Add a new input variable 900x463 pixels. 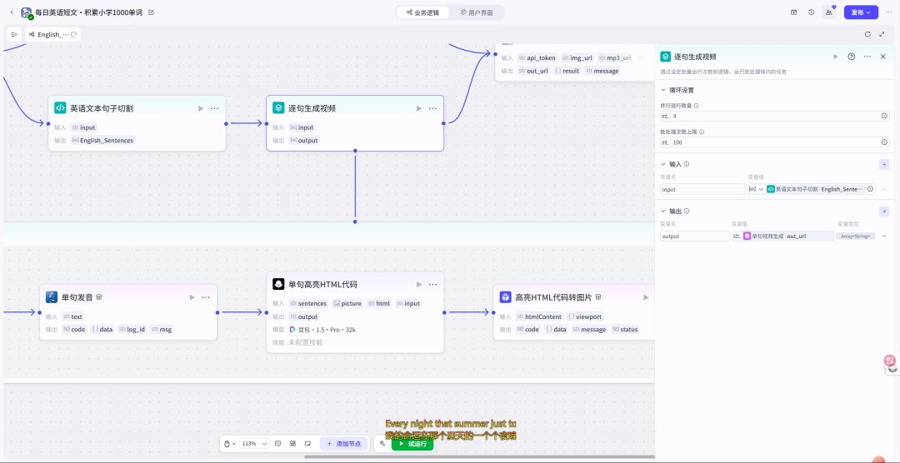pyautogui.click(x=884, y=165)
